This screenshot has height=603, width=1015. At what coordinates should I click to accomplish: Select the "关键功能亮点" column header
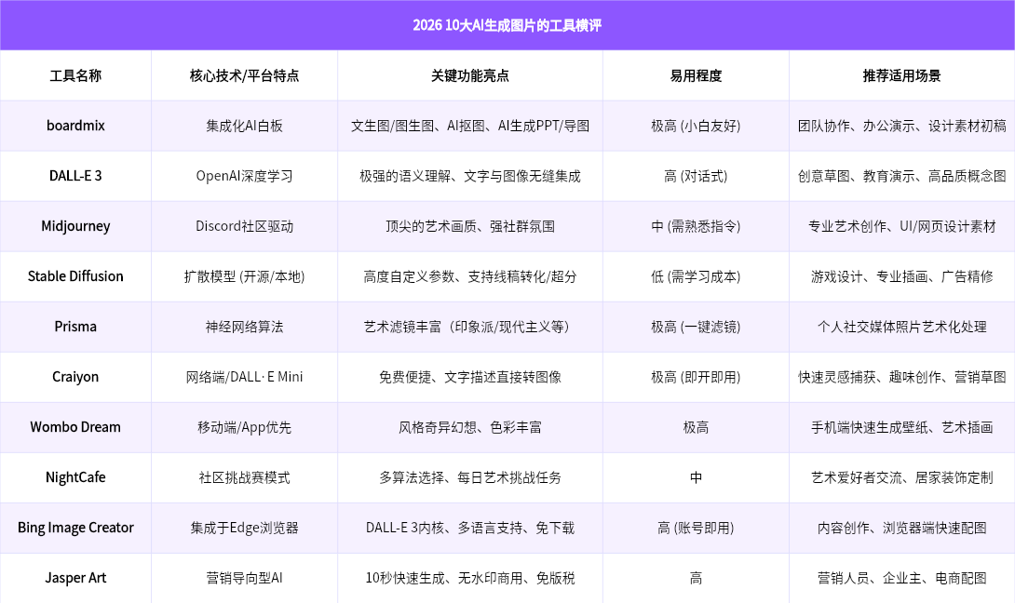(469, 75)
